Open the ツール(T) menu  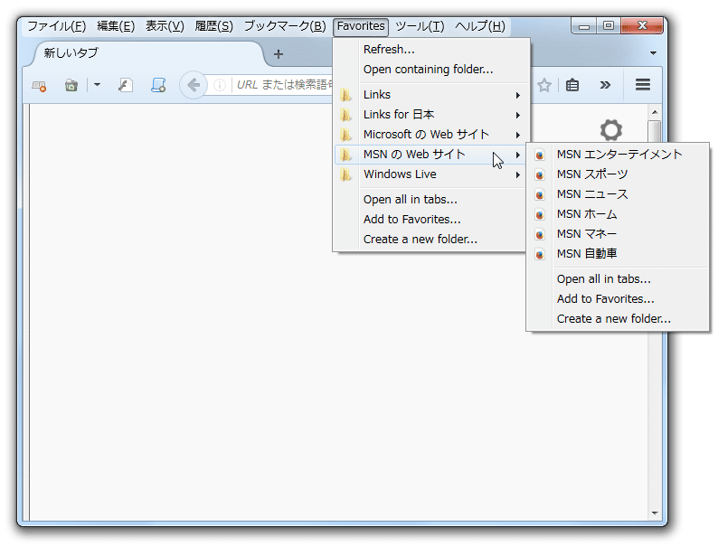tap(420, 26)
